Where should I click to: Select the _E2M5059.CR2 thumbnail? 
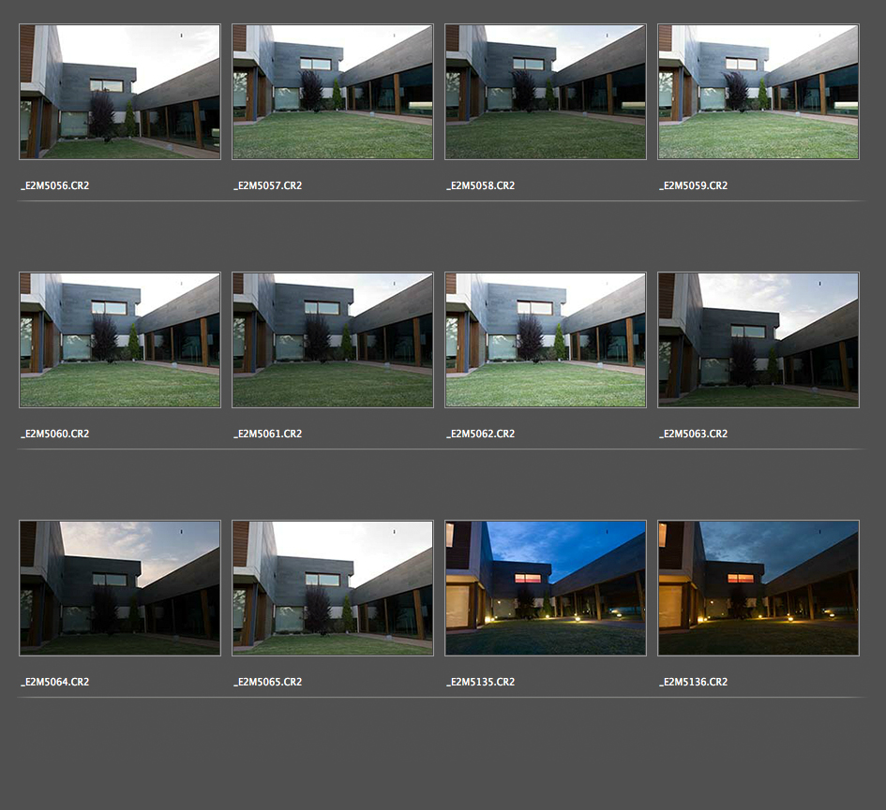tap(758, 92)
